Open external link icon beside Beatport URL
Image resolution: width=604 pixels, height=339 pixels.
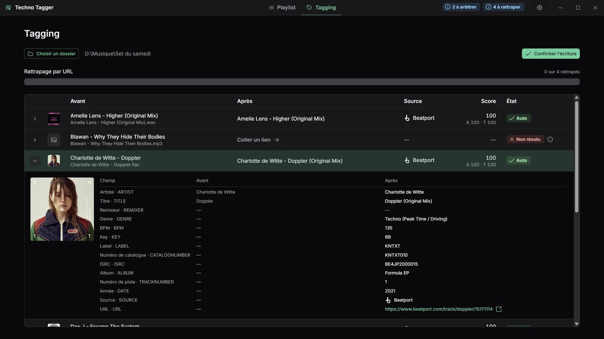499,309
